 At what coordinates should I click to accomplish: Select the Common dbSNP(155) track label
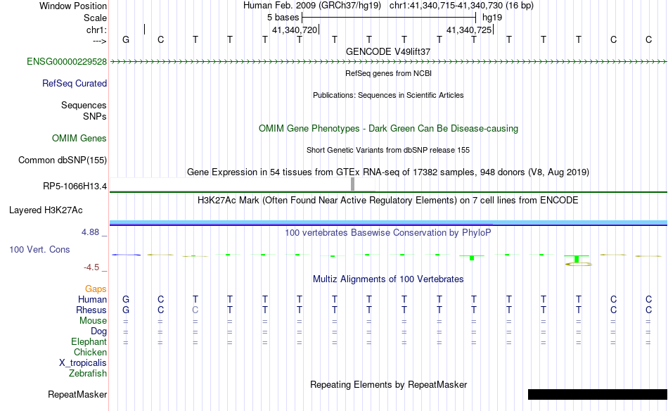(x=63, y=160)
